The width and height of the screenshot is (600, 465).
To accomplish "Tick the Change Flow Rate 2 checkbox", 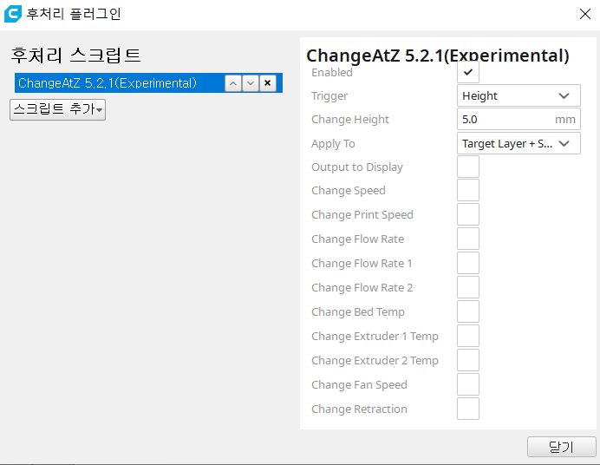I will pos(468,287).
